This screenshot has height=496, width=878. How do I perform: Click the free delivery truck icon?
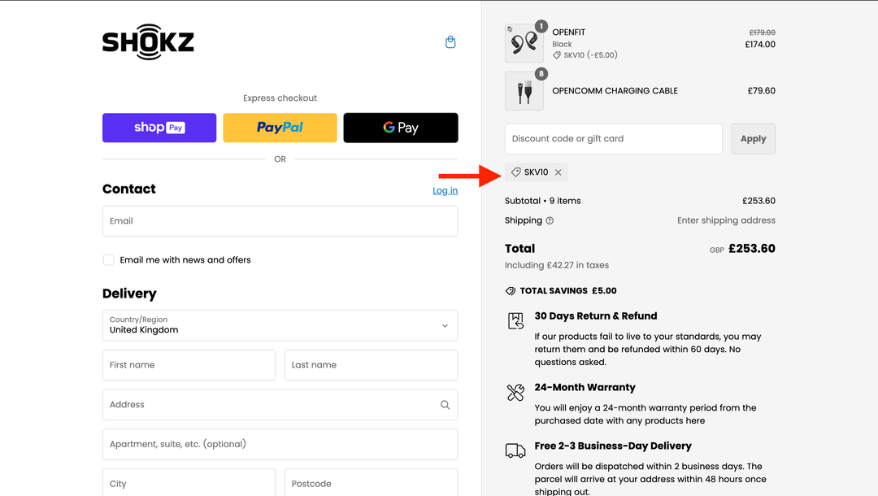[515, 450]
